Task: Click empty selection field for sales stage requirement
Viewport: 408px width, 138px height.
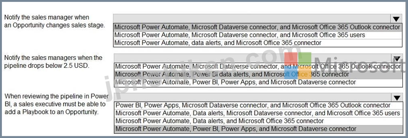Action: click(x=252, y=18)
